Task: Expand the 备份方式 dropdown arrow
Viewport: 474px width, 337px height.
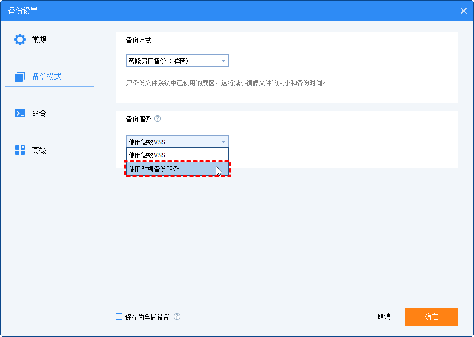Action: [223, 61]
